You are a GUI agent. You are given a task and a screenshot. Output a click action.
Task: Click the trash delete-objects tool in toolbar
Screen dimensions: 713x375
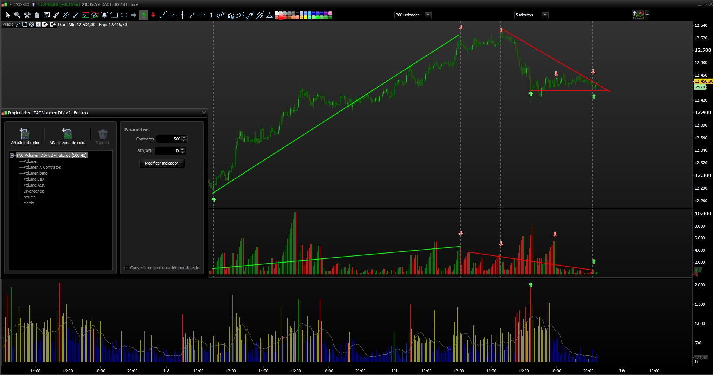point(37,15)
